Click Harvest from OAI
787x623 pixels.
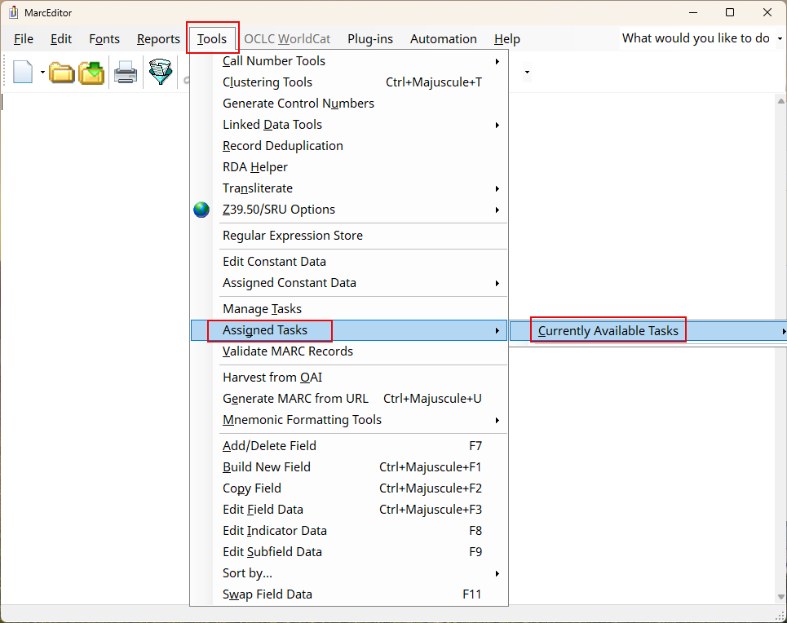click(272, 378)
